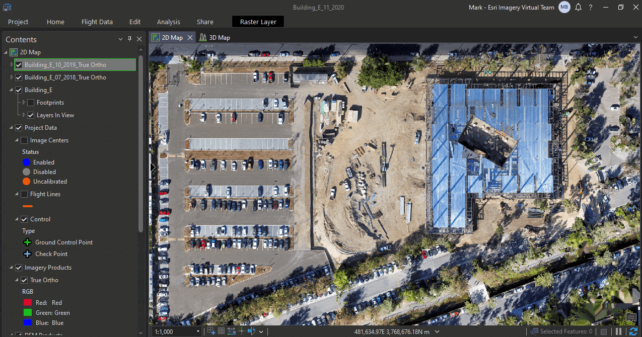Pause drawing of the map
642x337 pixels.
(618, 331)
